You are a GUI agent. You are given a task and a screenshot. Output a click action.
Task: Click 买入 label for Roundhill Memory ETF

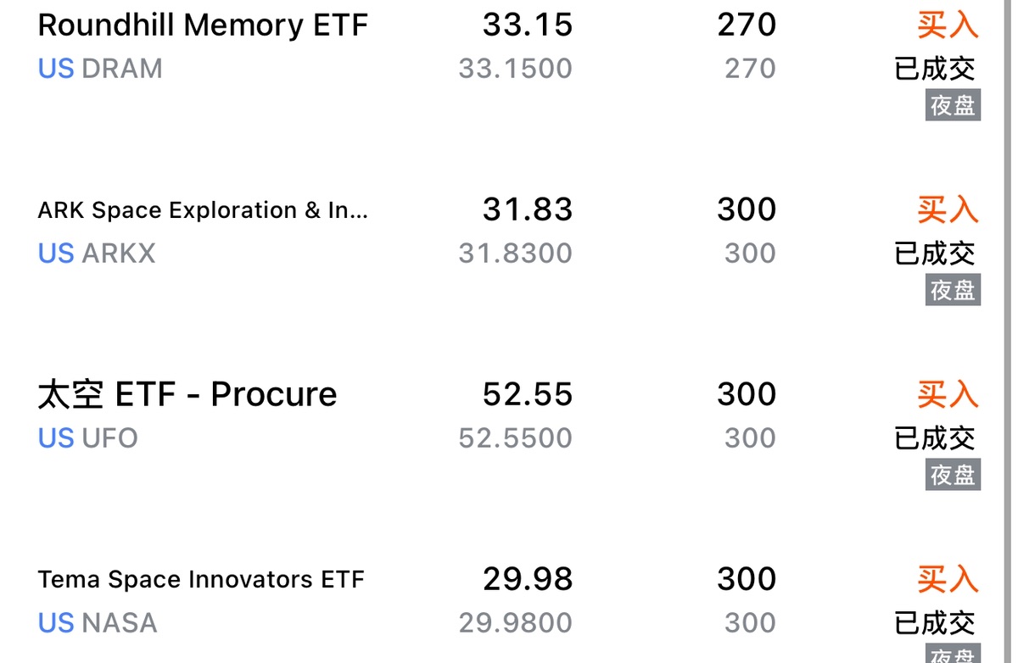pos(947,25)
